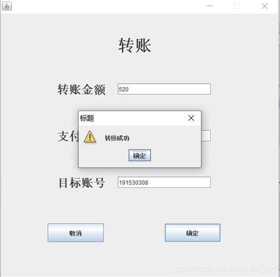Focus the 目标账号 field containing 191530308
Screen dimensions: 280x277
pyautogui.click(x=164, y=182)
